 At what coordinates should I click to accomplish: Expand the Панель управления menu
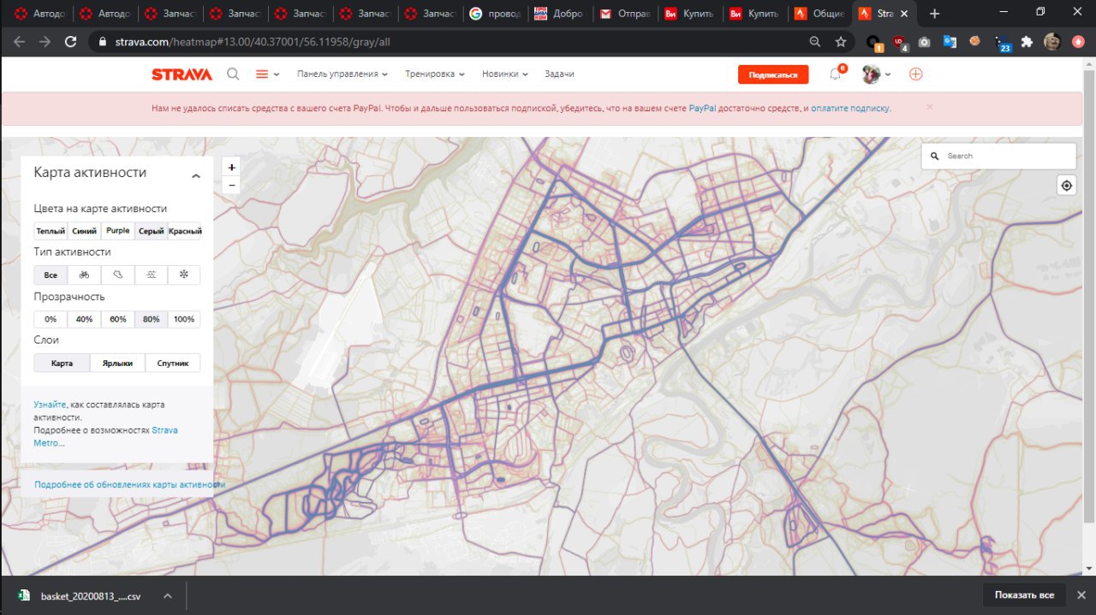tap(342, 74)
